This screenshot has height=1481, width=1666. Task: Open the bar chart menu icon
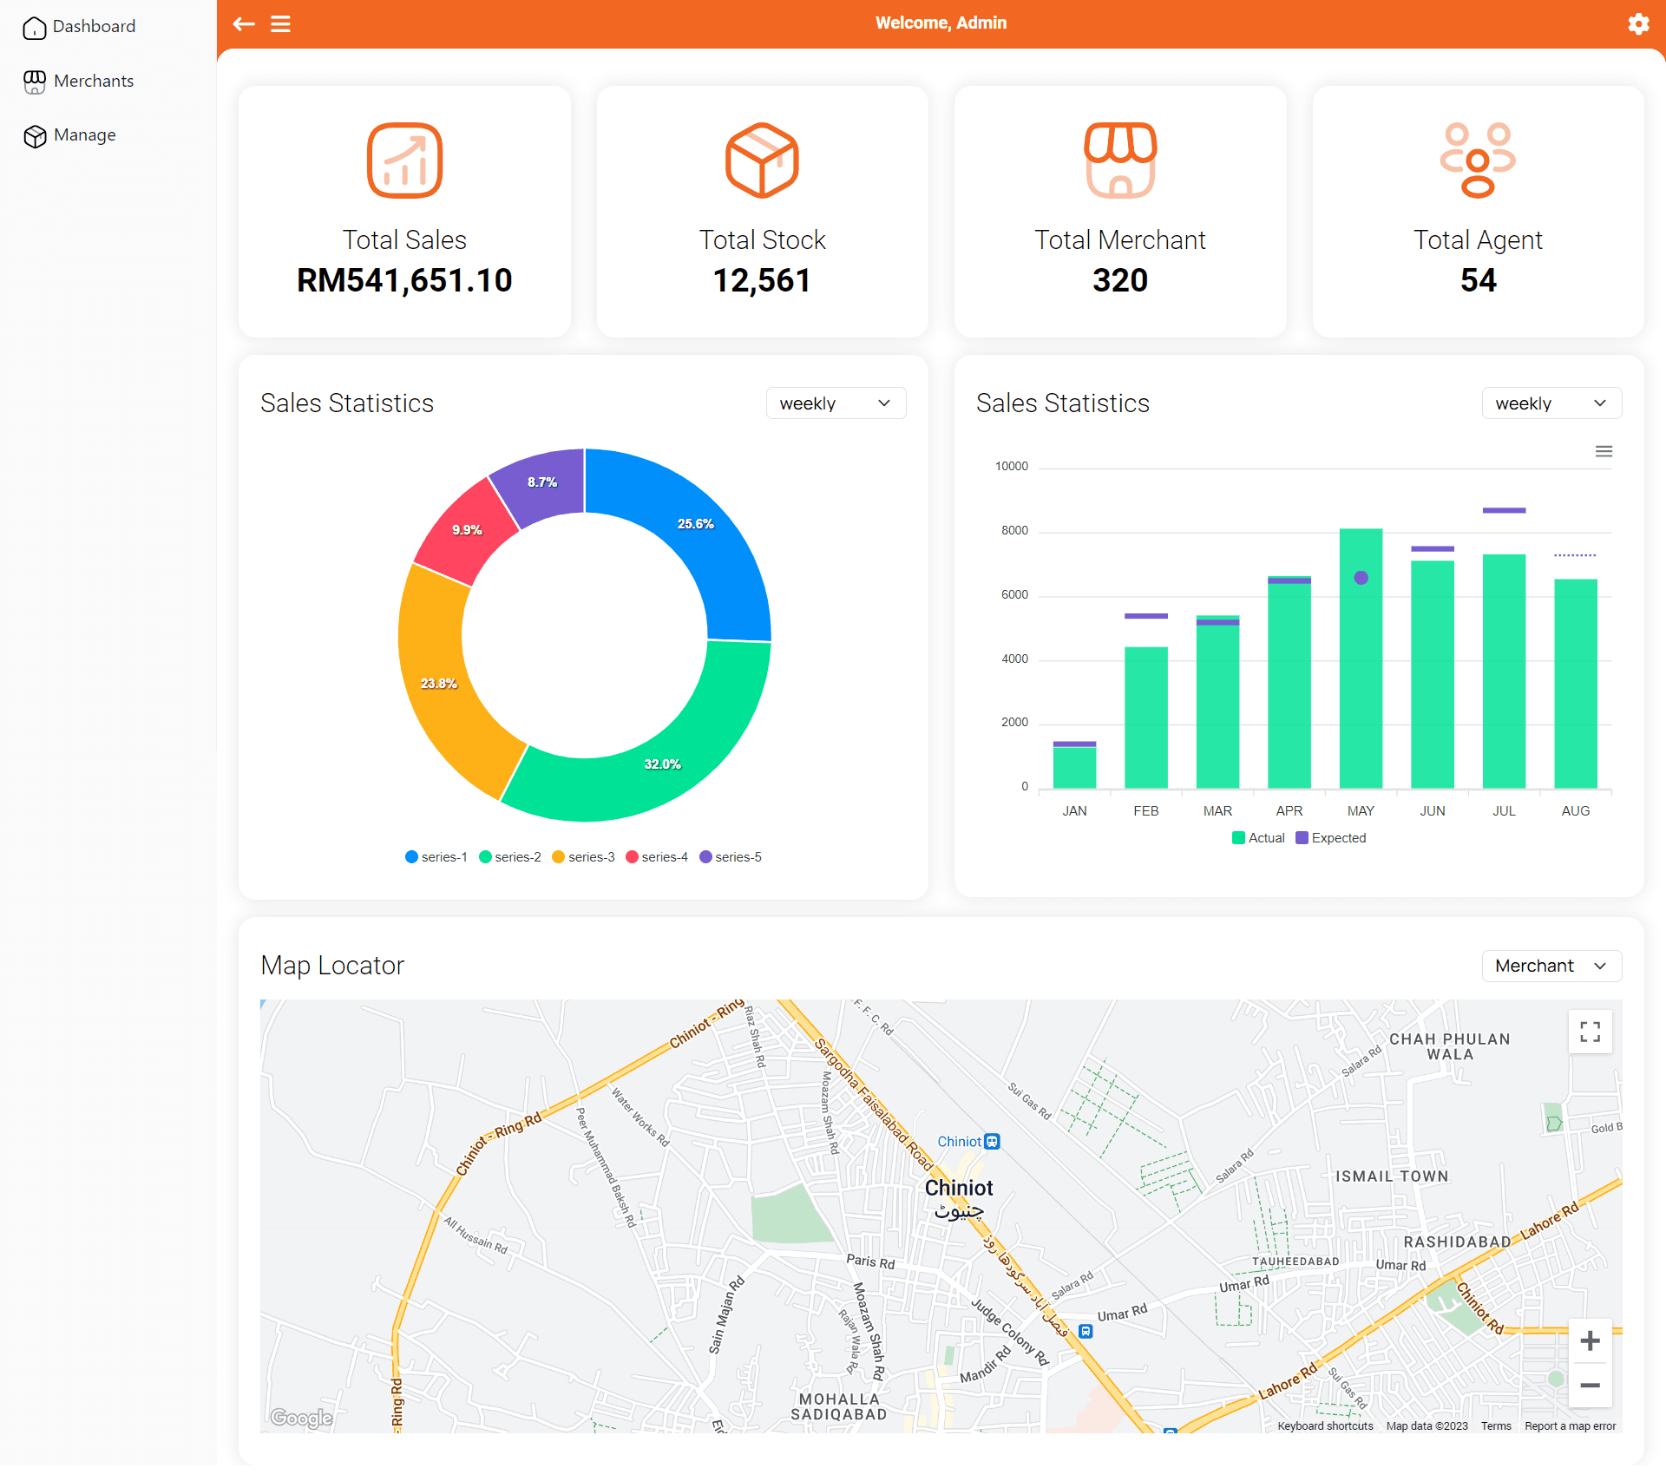click(1604, 451)
